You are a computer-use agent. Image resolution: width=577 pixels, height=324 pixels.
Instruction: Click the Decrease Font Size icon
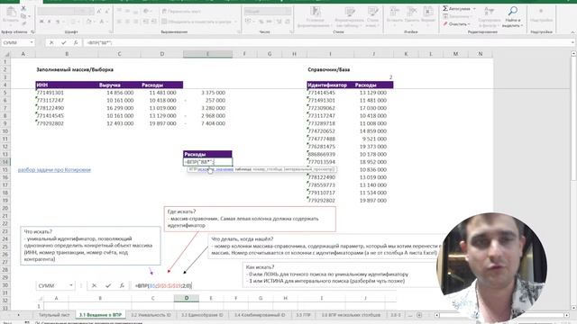[x=107, y=12]
